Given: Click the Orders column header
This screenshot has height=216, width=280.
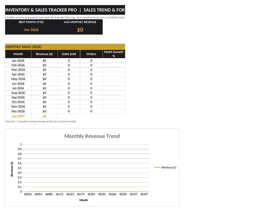Looking at the screenshot, I should tap(91, 54).
